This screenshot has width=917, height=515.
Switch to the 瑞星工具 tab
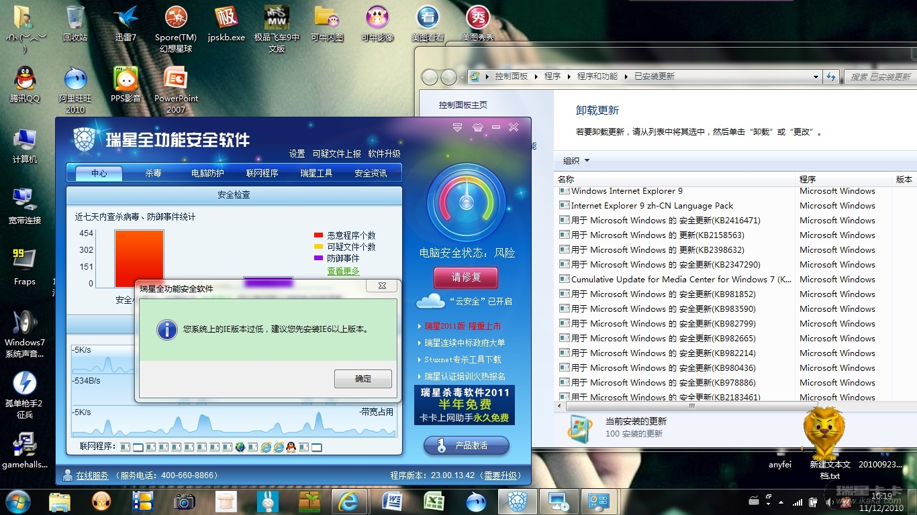pos(316,173)
